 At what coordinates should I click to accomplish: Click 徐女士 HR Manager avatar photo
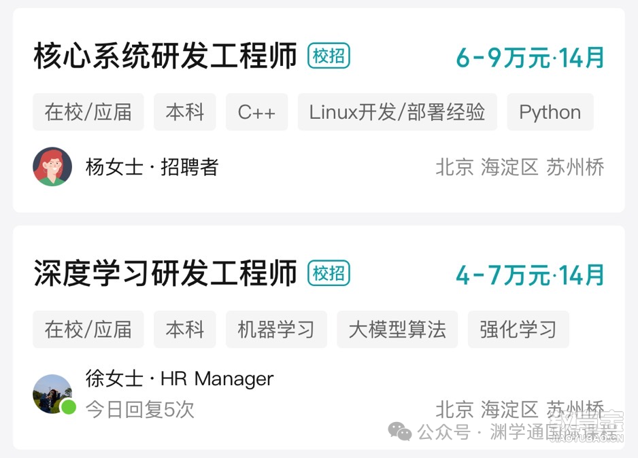pyautogui.click(x=52, y=394)
